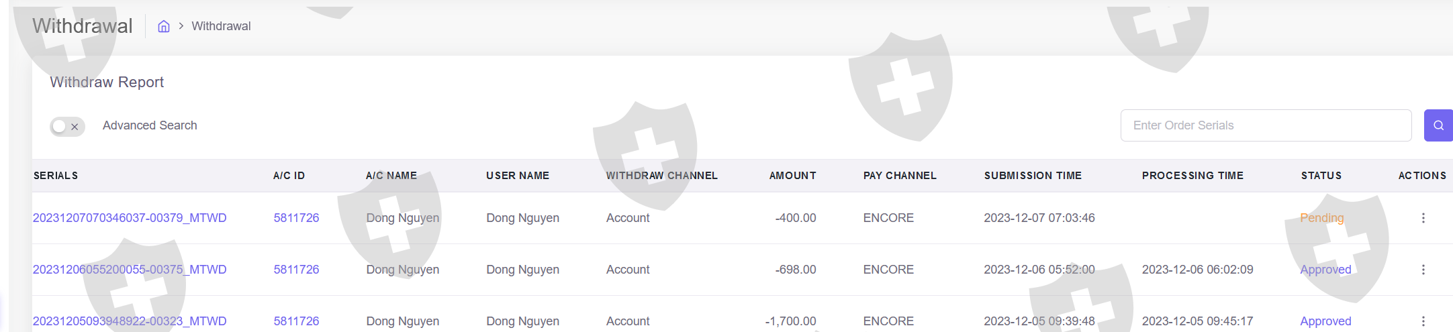Click A/C ID 5811726 in the third row

pos(296,321)
